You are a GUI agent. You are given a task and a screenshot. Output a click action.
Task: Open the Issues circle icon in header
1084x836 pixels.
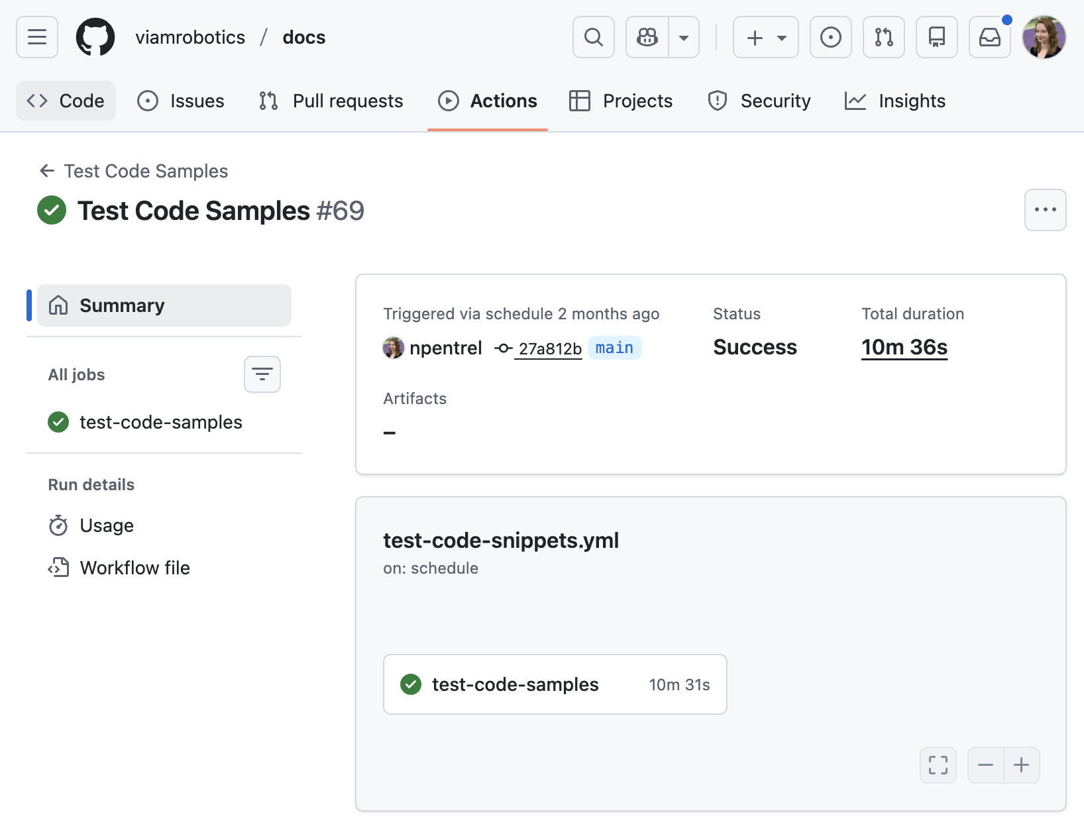coord(831,37)
